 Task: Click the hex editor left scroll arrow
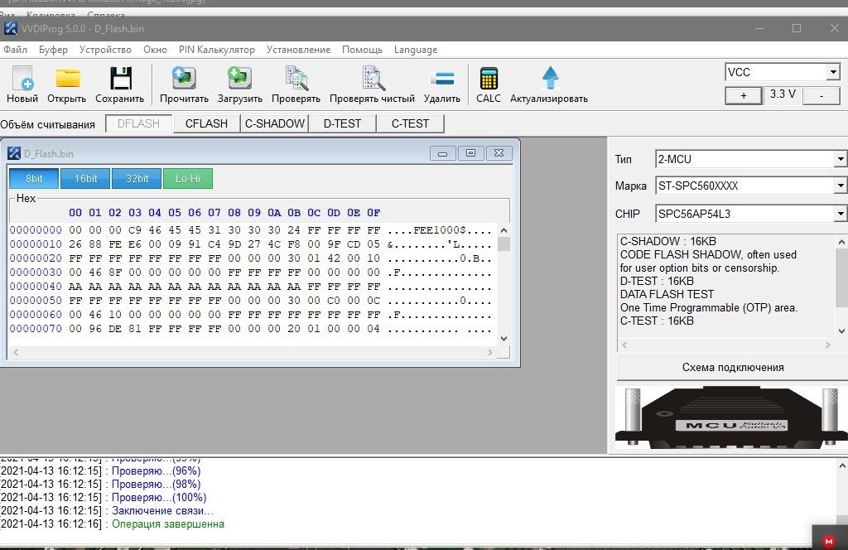click(x=16, y=352)
